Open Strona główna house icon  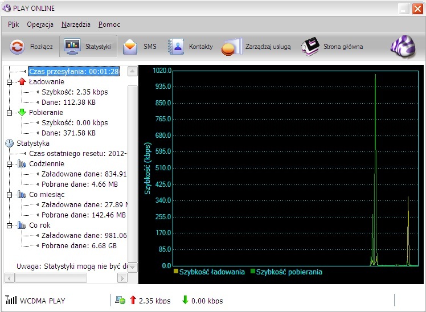pos(310,47)
